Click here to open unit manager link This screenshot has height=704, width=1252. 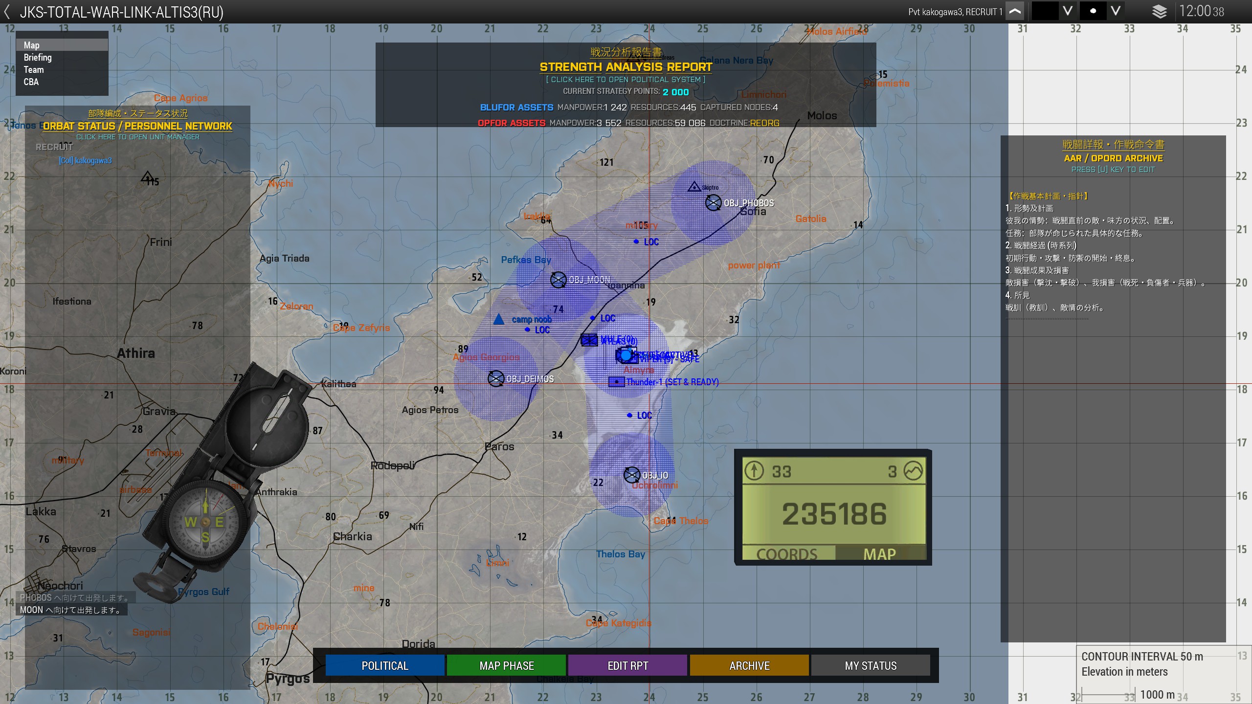pos(137,137)
